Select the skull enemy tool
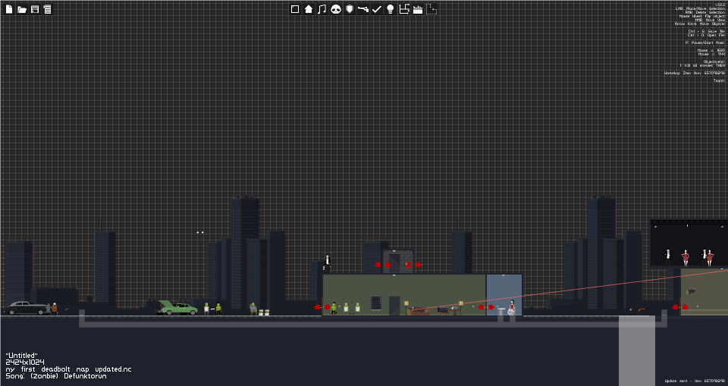Viewport: 728px width, 386px height. pos(336,9)
